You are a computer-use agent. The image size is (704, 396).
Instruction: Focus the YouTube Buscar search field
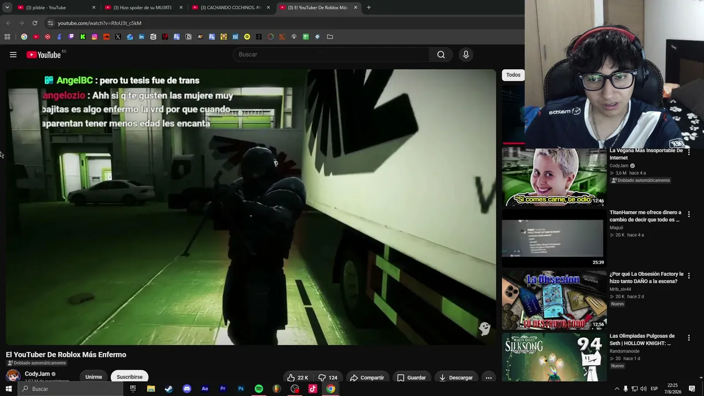[x=331, y=54]
